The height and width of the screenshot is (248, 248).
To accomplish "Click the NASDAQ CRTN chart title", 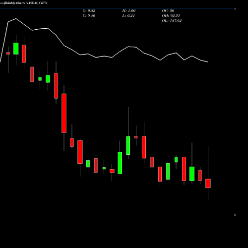I will tap(37, 3).
